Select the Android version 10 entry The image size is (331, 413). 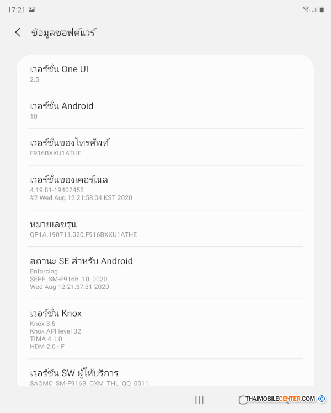pyautogui.click(x=165, y=110)
